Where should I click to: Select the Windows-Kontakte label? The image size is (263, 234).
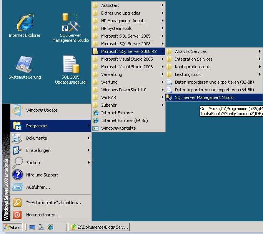[118, 128]
